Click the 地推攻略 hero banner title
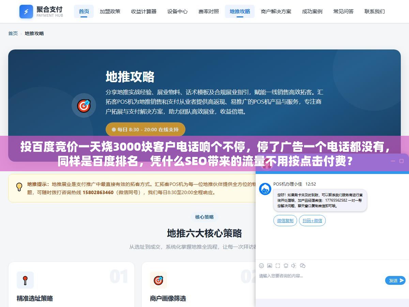This screenshot has height=307, width=409. [x=130, y=77]
